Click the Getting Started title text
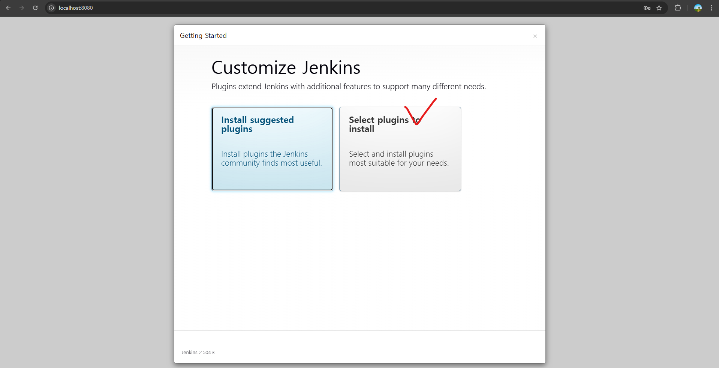This screenshot has height=368, width=719. click(203, 36)
